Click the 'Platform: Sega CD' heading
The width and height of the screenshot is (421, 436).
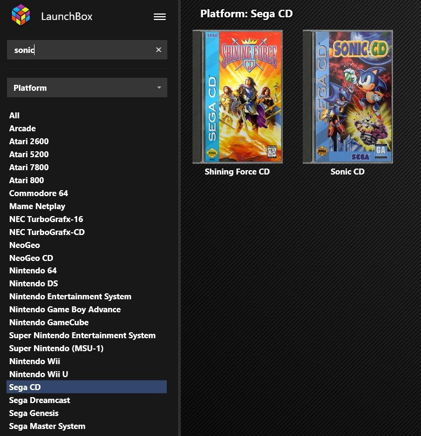pyautogui.click(x=247, y=14)
